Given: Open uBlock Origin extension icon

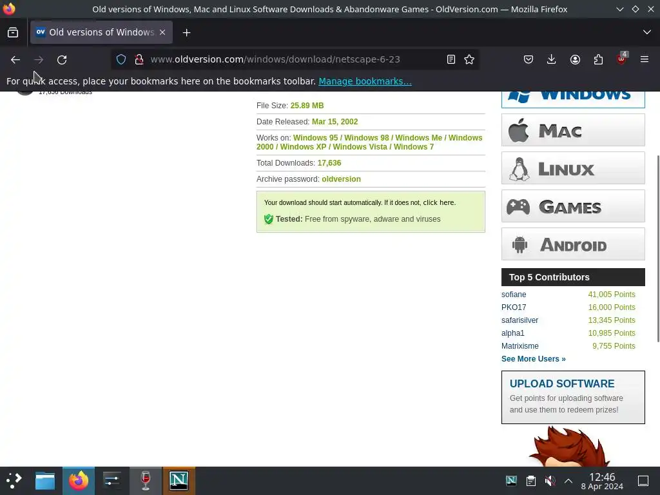Looking at the screenshot, I should tap(622, 59).
